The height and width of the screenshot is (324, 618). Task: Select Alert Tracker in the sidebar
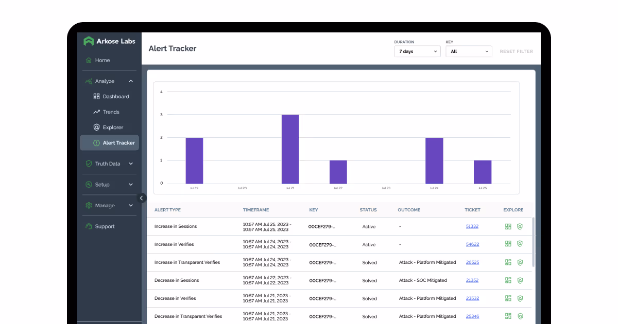coord(109,143)
